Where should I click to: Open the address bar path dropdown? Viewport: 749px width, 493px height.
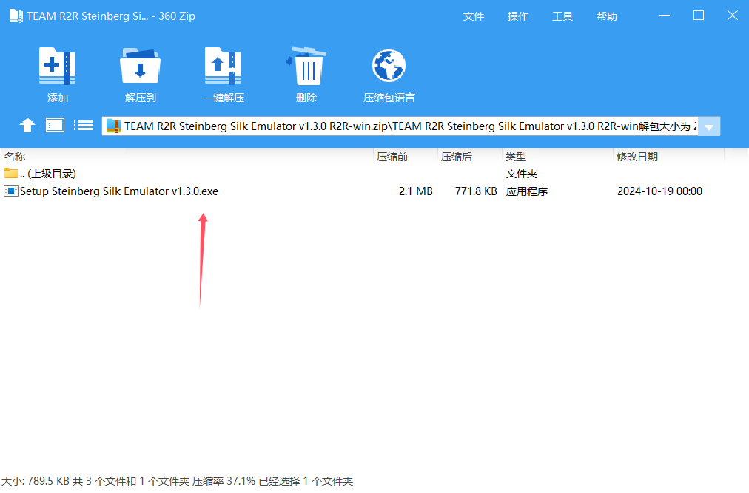(x=708, y=126)
